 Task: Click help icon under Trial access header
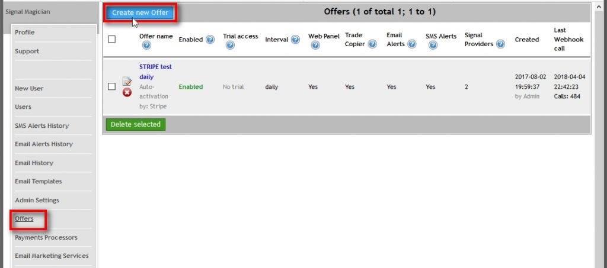(x=231, y=46)
